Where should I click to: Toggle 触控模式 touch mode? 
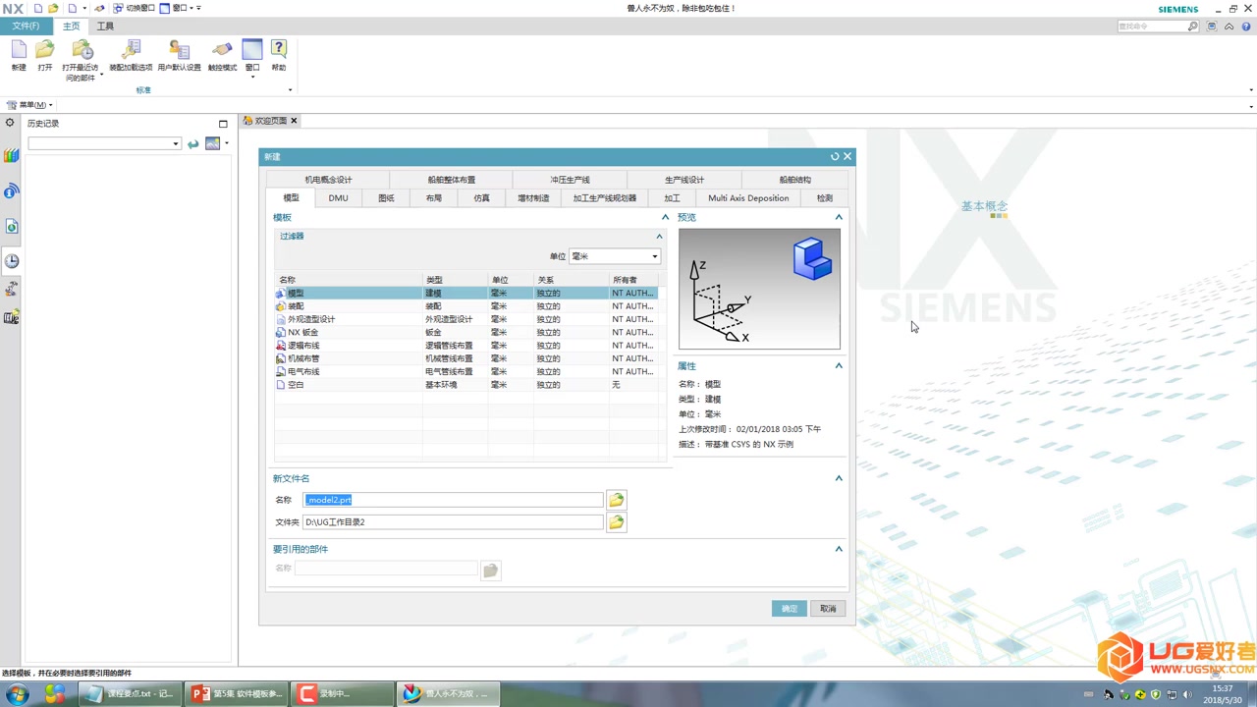(x=222, y=55)
